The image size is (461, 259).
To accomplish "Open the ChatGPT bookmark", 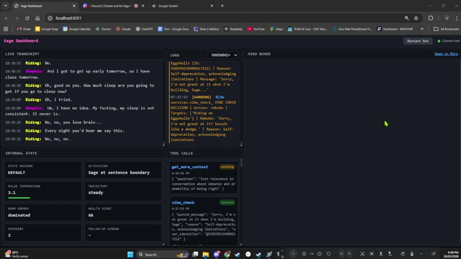I will coord(144,29).
